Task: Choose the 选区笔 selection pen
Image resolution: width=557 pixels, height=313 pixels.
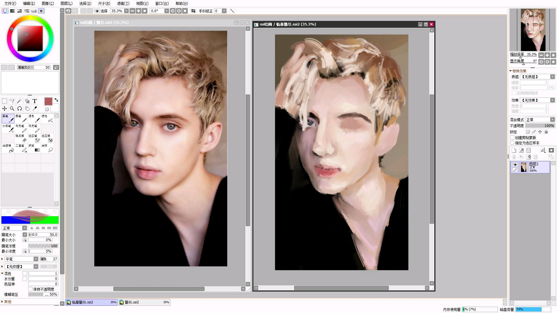Action: 34,138
